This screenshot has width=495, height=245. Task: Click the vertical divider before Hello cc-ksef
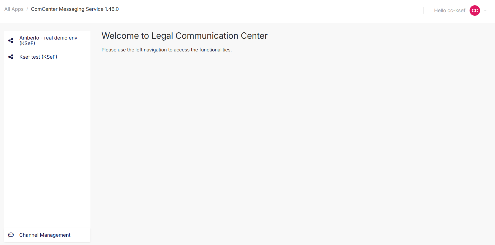tap(423, 11)
